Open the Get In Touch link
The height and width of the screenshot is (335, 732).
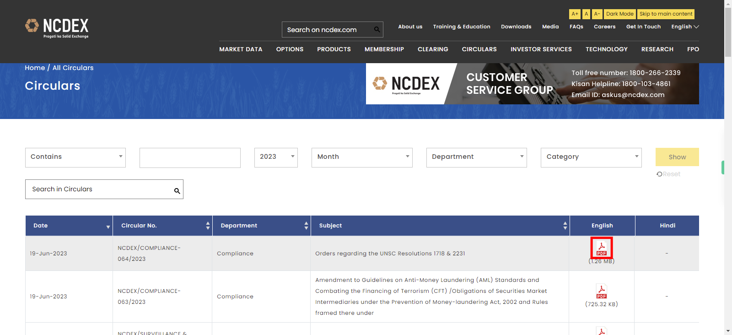click(643, 27)
